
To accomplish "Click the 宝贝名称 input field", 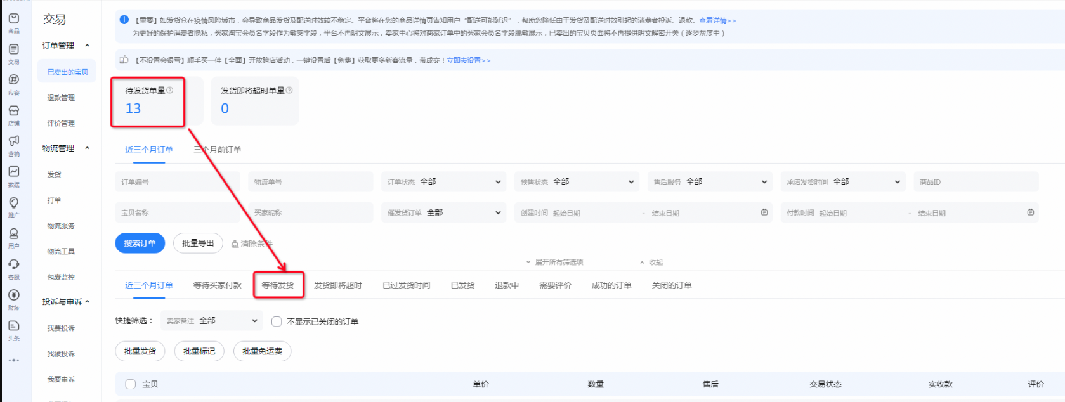I will [x=178, y=212].
